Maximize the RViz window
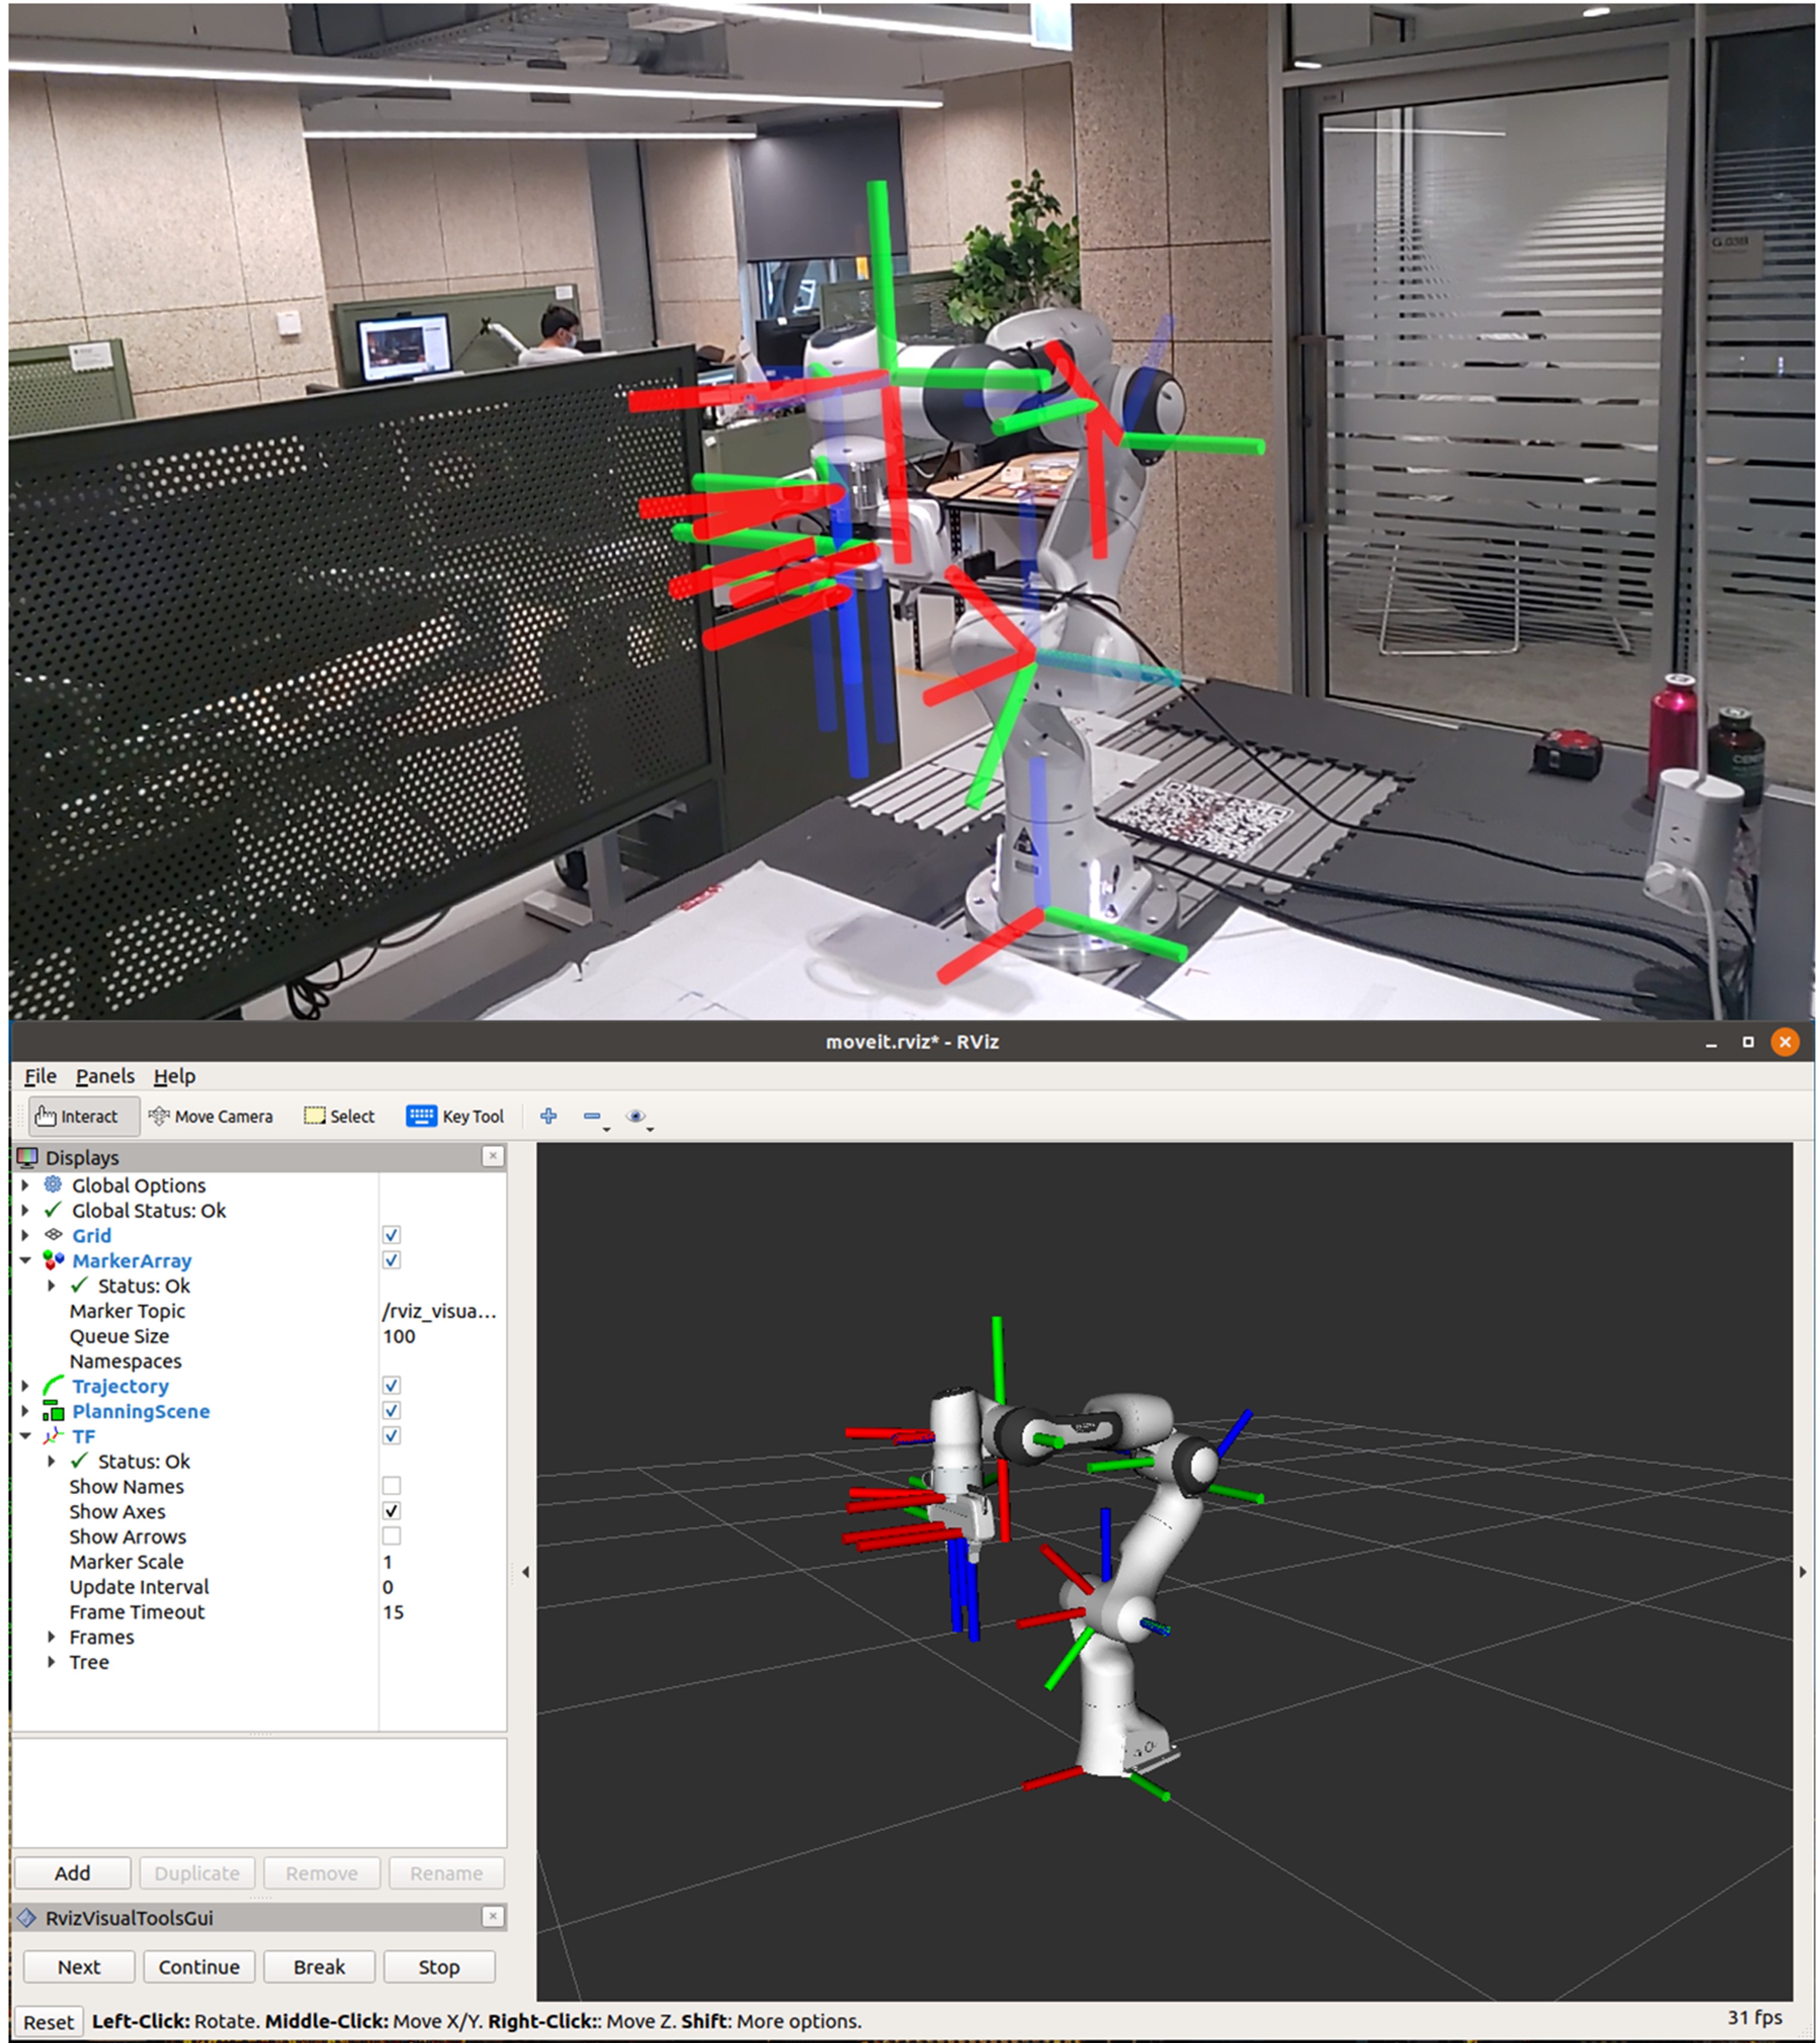The width and height of the screenshot is (1820, 2043). point(1748,1042)
